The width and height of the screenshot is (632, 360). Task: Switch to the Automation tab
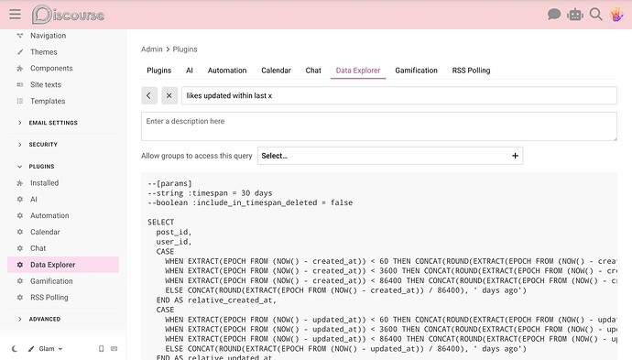(x=227, y=71)
